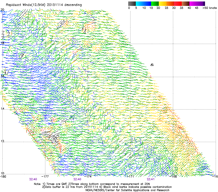Click the longitude label "-168"
The image size is (218, 192).
click(x=173, y=177)
